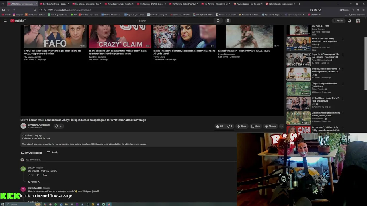This screenshot has height=206, width=367.
Task: Share the video
Action: (241, 126)
